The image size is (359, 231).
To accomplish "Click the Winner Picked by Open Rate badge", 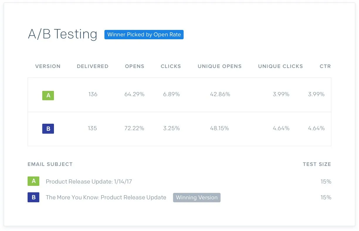I will pos(144,35).
